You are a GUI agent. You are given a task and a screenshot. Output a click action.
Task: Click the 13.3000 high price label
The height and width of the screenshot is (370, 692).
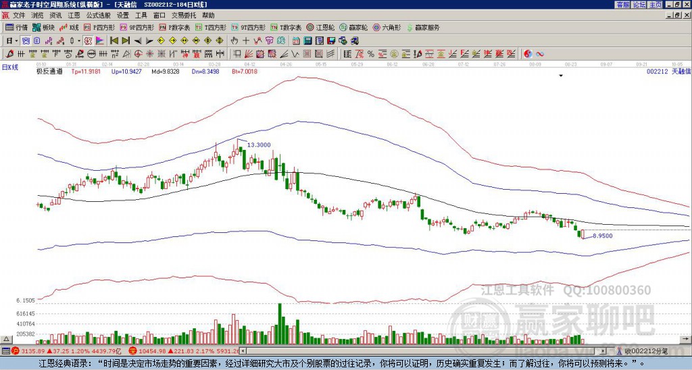(259, 144)
